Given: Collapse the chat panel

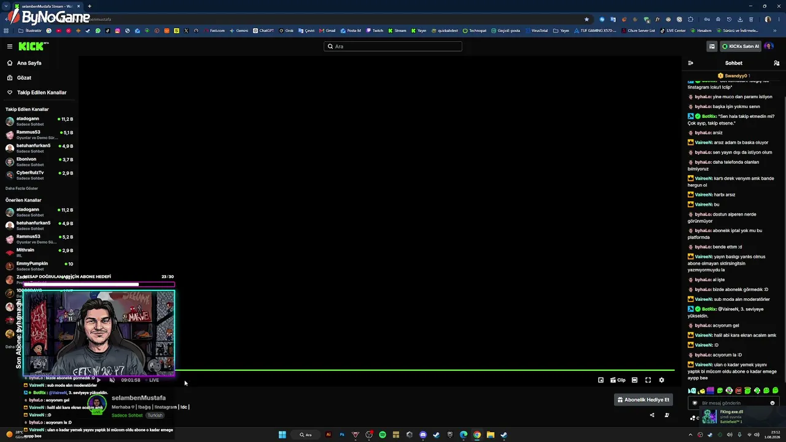Looking at the screenshot, I should pyautogui.click(x=690, y=63).
